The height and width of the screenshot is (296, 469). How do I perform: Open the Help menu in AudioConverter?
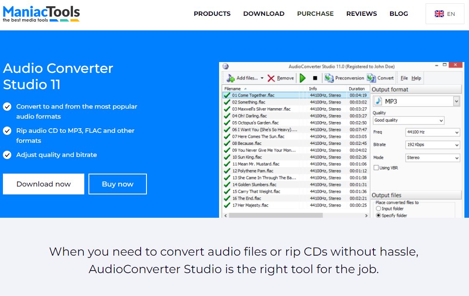pyautogui.click(x=416, y=78)
